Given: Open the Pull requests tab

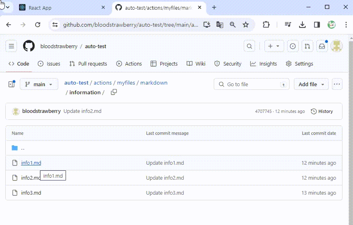Looking at the screenshot, I should tap(88, 64).
